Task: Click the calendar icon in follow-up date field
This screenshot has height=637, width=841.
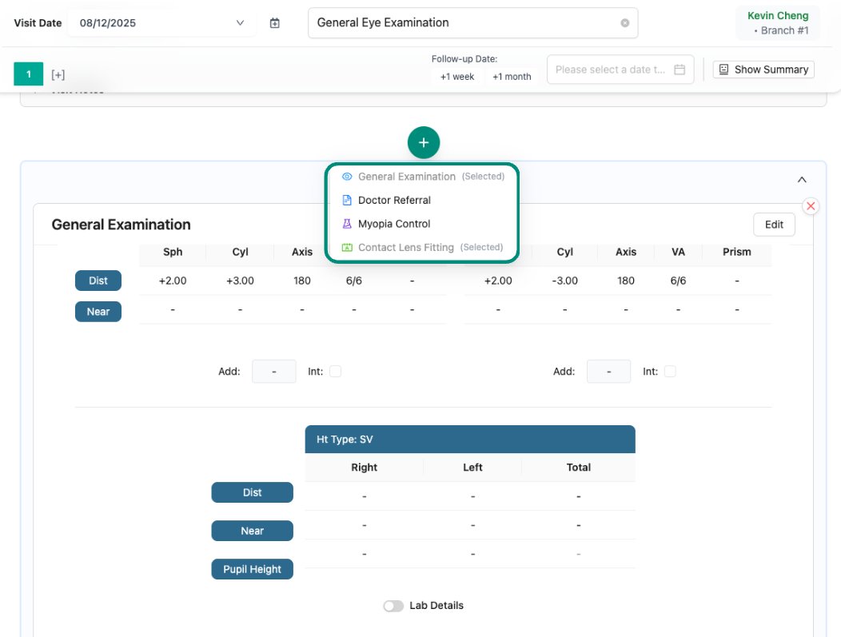Action: tap(680, 70)
